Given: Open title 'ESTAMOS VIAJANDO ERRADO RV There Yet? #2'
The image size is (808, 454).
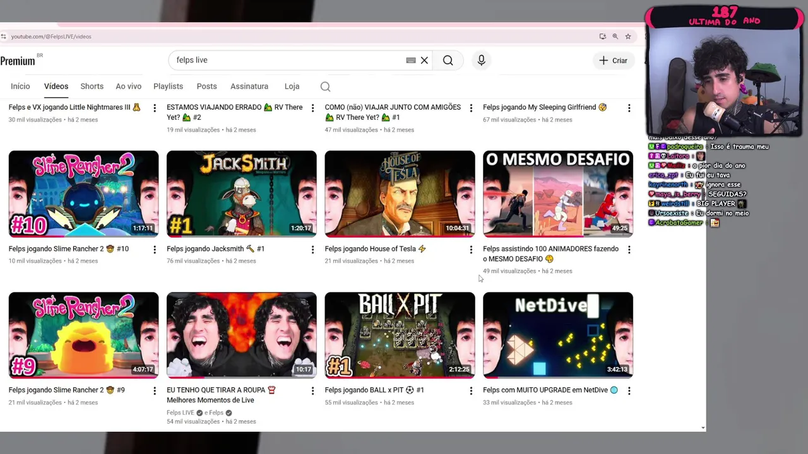Looking at the screenshot, I should tap(235, 112).
